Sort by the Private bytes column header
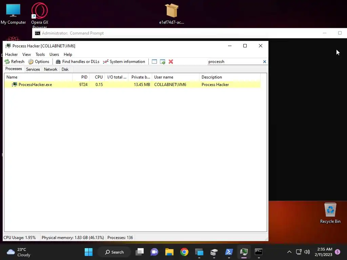The image size is (347, 260). click(140, 77)
